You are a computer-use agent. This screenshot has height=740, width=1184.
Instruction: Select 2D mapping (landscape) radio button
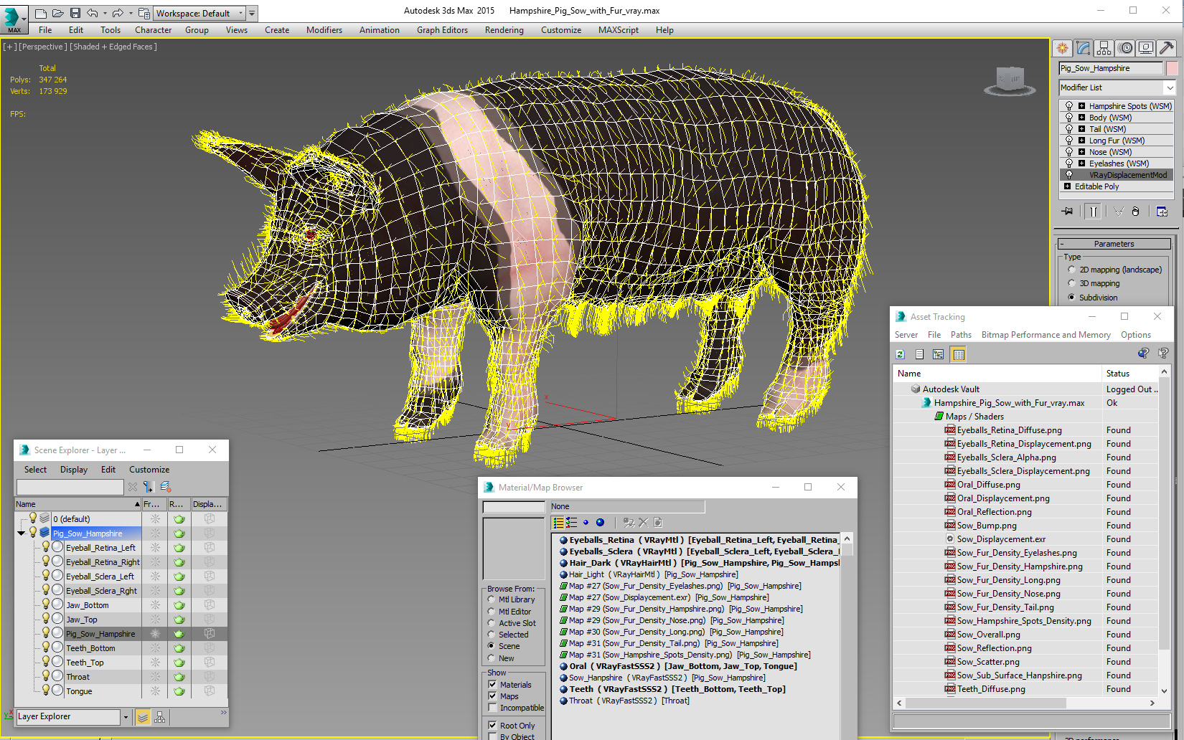pyautogui.click(x=1071, y=270)
